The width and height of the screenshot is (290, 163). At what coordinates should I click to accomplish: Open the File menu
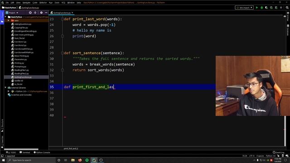(x=7, y=3)
